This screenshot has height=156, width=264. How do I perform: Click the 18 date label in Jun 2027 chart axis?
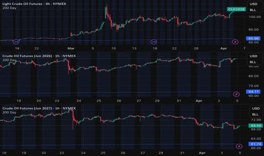pyautogui.click(x=4, y=153)
